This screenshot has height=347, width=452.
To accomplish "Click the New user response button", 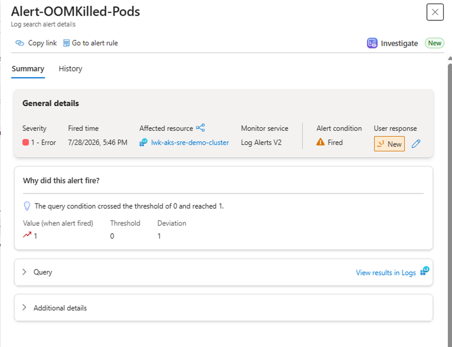I will pyautogui.click(x=389, y=144).
